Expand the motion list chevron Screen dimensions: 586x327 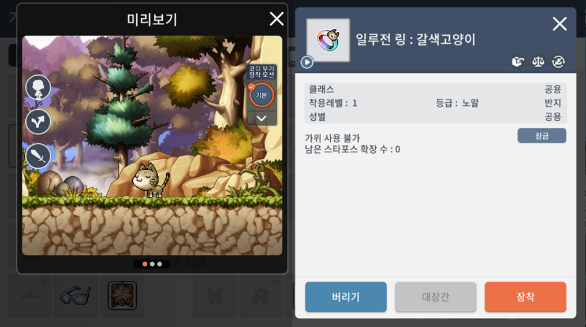coord(262,118)
